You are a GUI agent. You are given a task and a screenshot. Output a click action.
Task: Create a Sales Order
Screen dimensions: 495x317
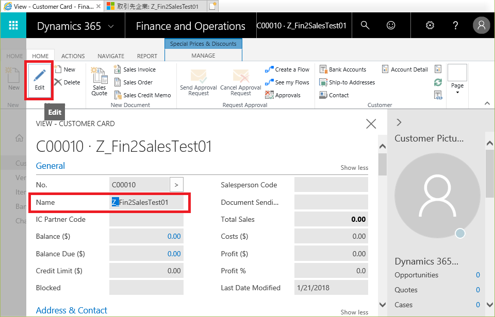pyautogui.click(x=133, y=82)
